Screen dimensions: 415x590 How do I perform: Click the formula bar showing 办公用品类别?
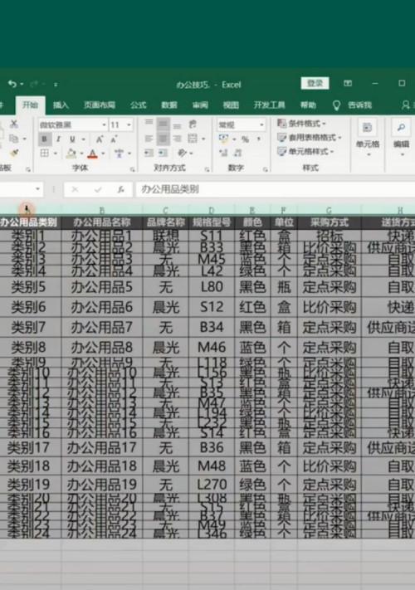275,189
